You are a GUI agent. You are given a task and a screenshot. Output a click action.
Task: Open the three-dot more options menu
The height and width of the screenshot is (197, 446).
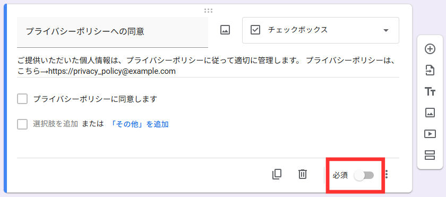pos(387,174)
